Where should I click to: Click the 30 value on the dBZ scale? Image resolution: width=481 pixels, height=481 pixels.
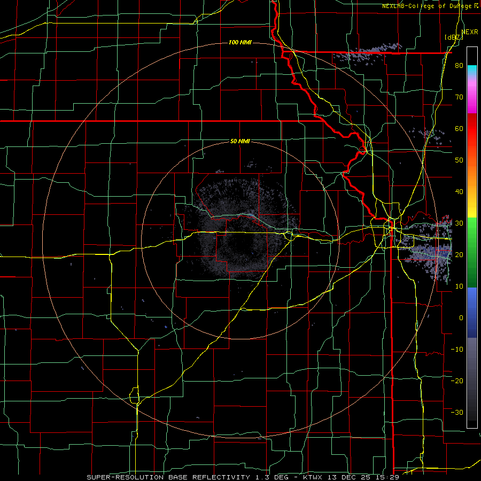tap(459, 223)
